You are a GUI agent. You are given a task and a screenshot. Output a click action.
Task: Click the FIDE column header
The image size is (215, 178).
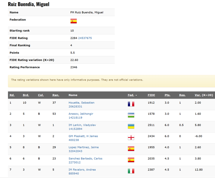(151, 95)
